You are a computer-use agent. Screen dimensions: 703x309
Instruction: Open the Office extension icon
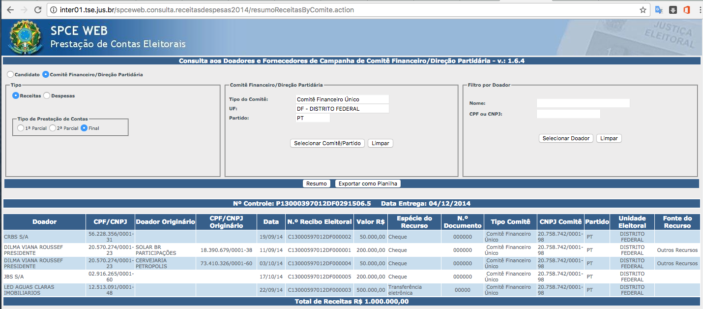point(686,10)
